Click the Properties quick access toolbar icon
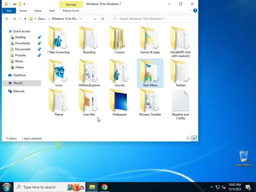Screen dimensions: 256x192 [x=14, y=4]
